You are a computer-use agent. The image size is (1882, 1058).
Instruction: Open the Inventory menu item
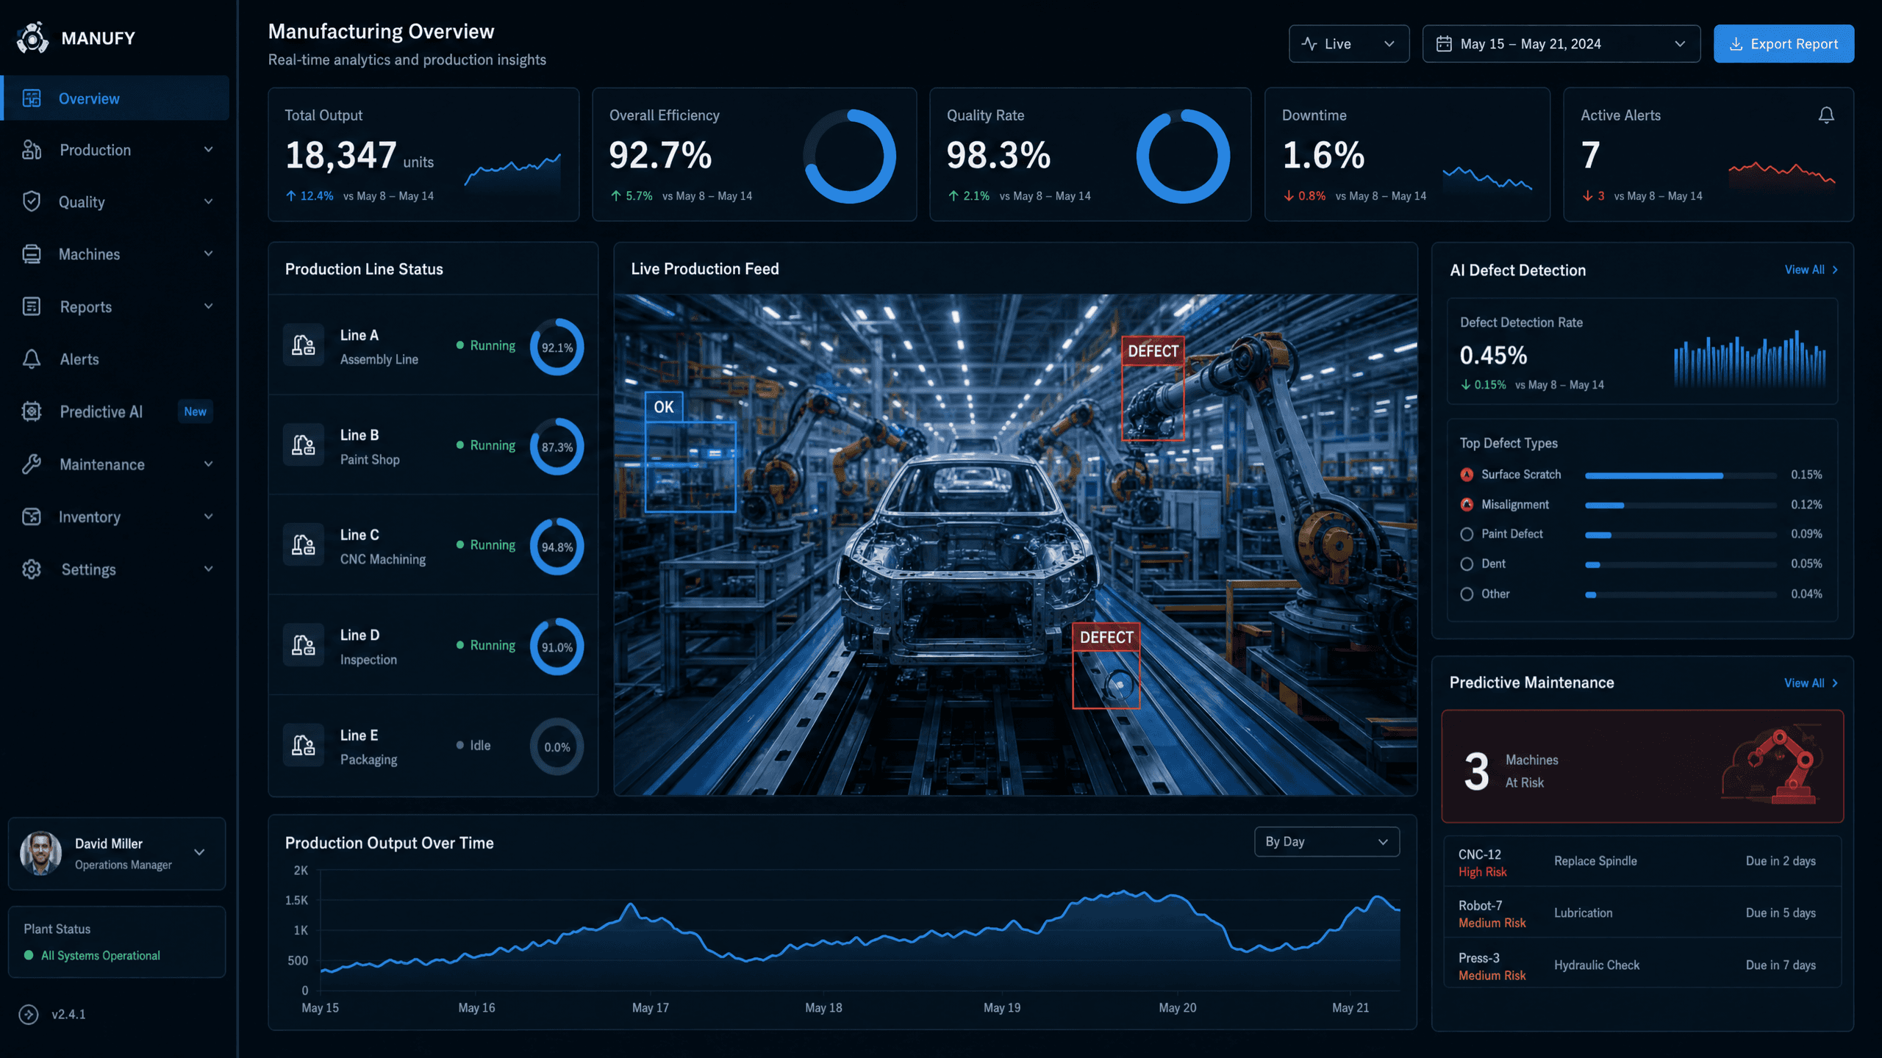[116, 517]
